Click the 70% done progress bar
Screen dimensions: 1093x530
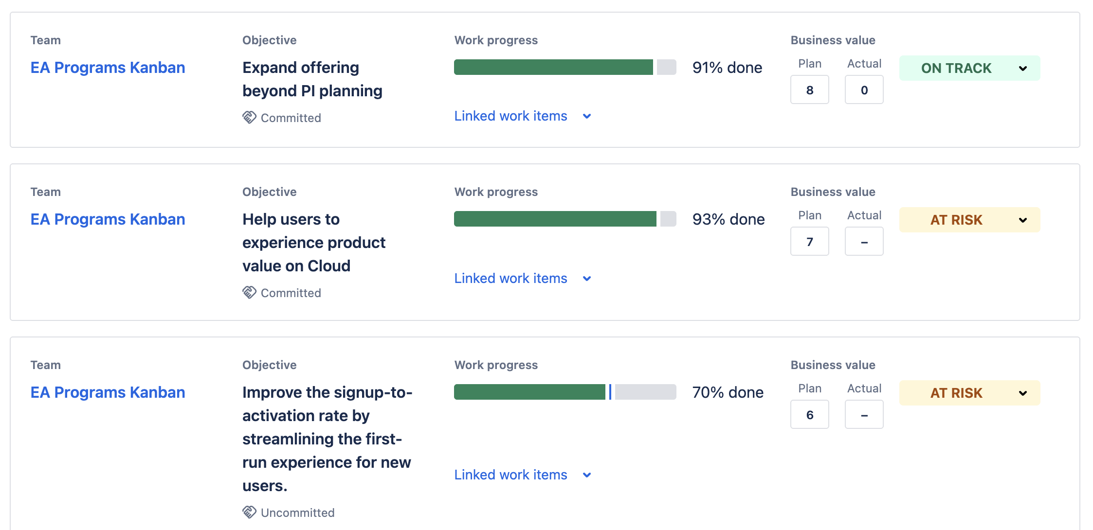pyautogui.click(x=565, y=392)
